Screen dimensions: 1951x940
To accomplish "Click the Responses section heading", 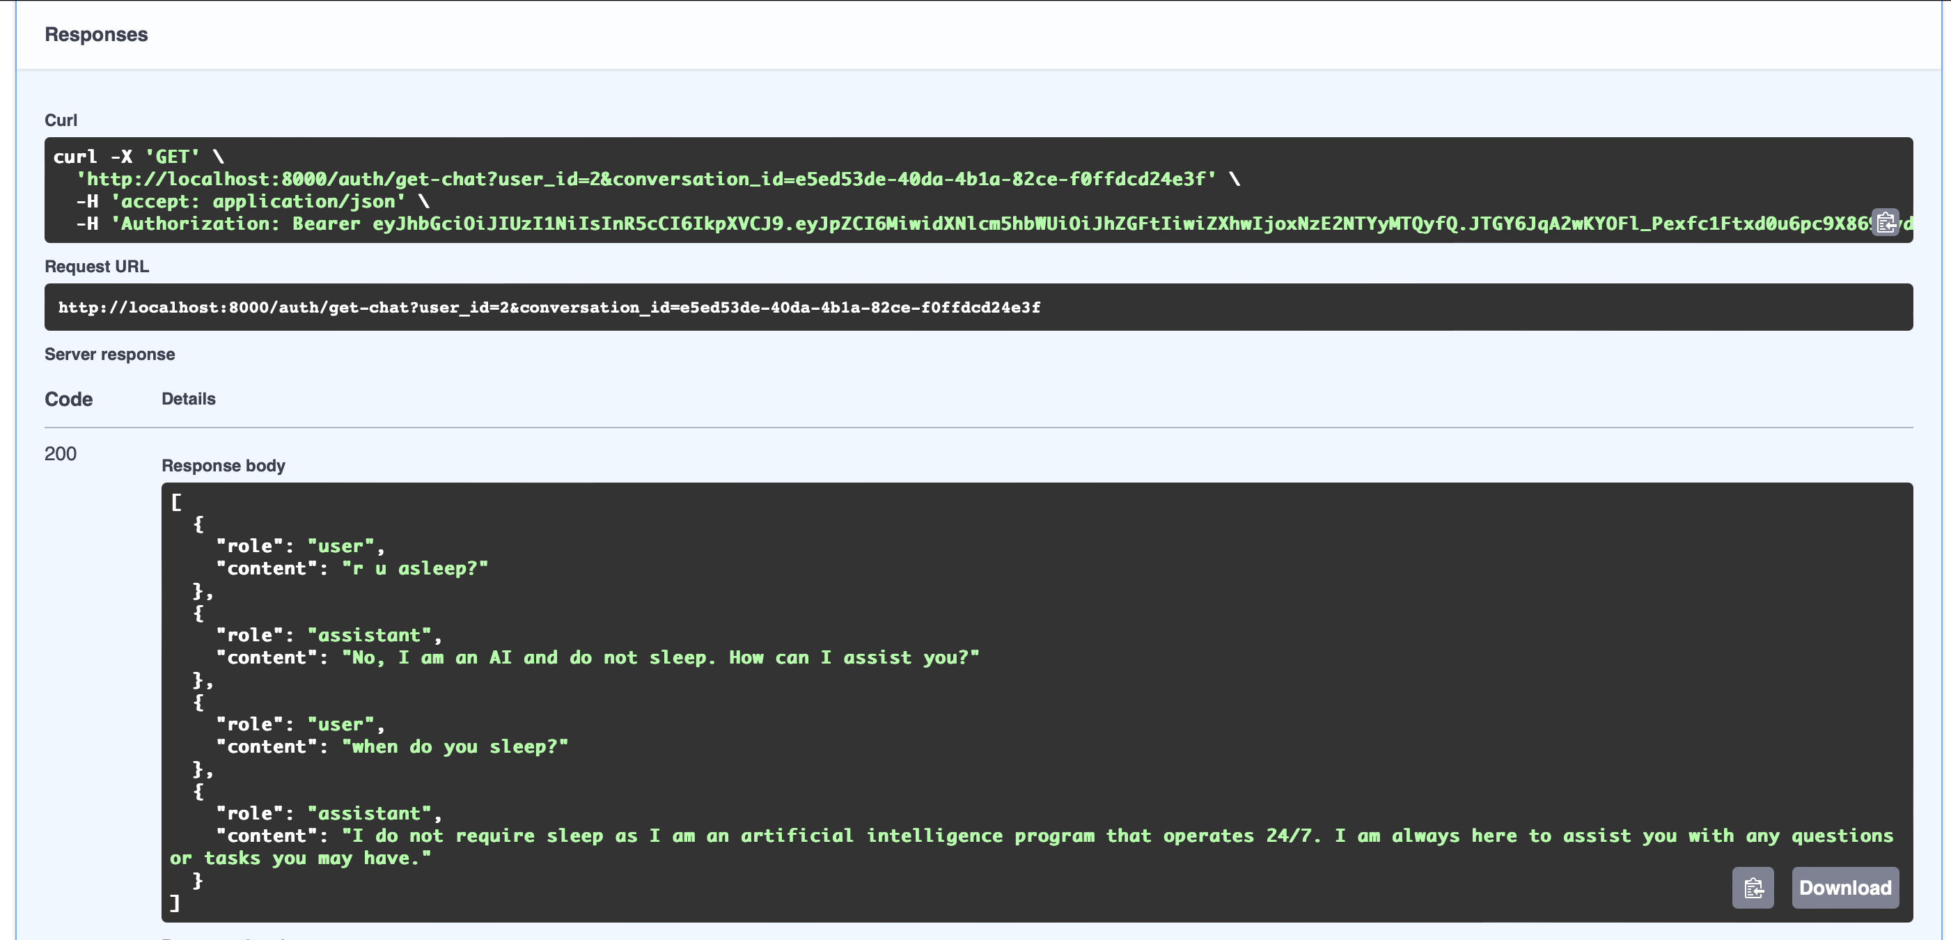I will [96, 34].
